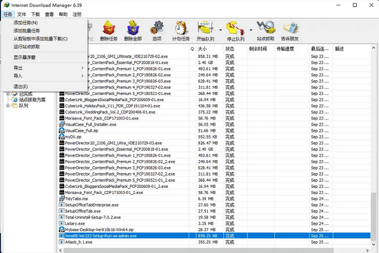Click installer icon of TidyTabs.msi
This screenshot has height=253, width=379.
(x=62, y=198)
